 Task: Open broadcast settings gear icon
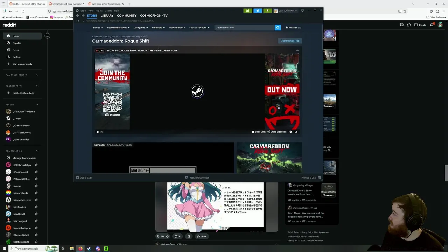290,132
